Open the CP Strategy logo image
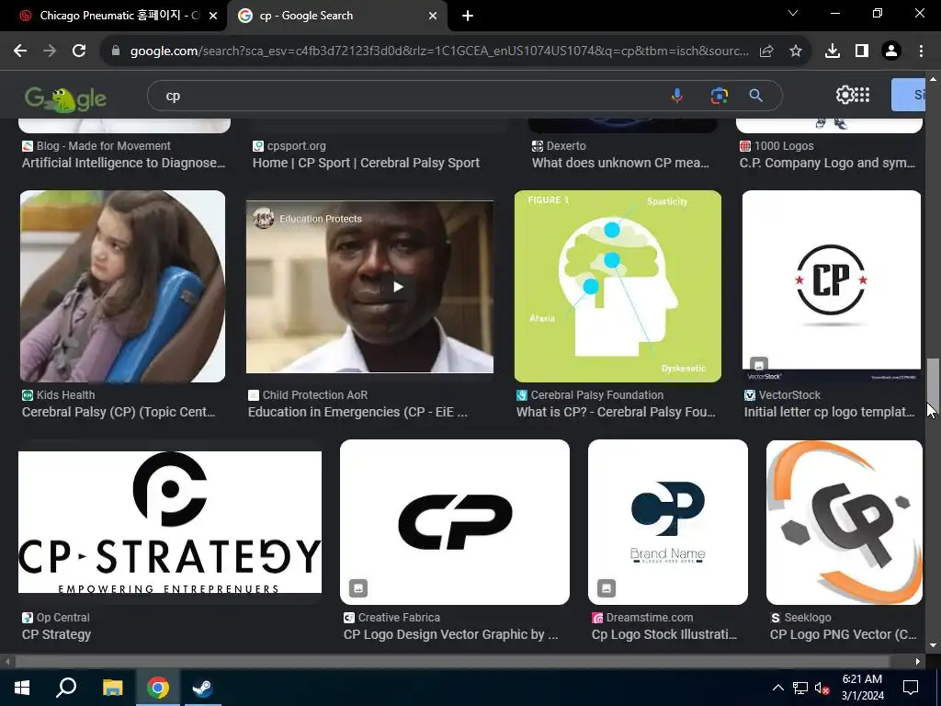Viewport: 941px width, 706px height. tap(170, 522)
